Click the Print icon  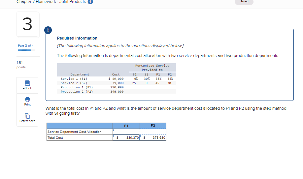tap(27, 100)
